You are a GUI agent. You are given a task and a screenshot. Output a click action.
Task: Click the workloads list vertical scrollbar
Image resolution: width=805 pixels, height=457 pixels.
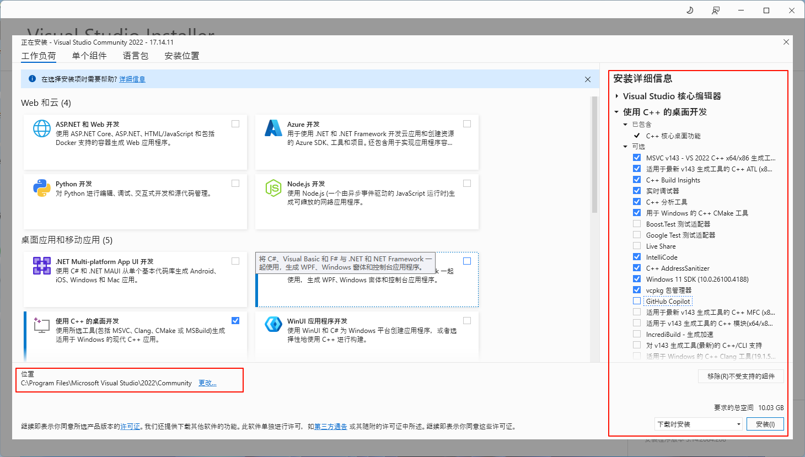(x=594, y=154)
